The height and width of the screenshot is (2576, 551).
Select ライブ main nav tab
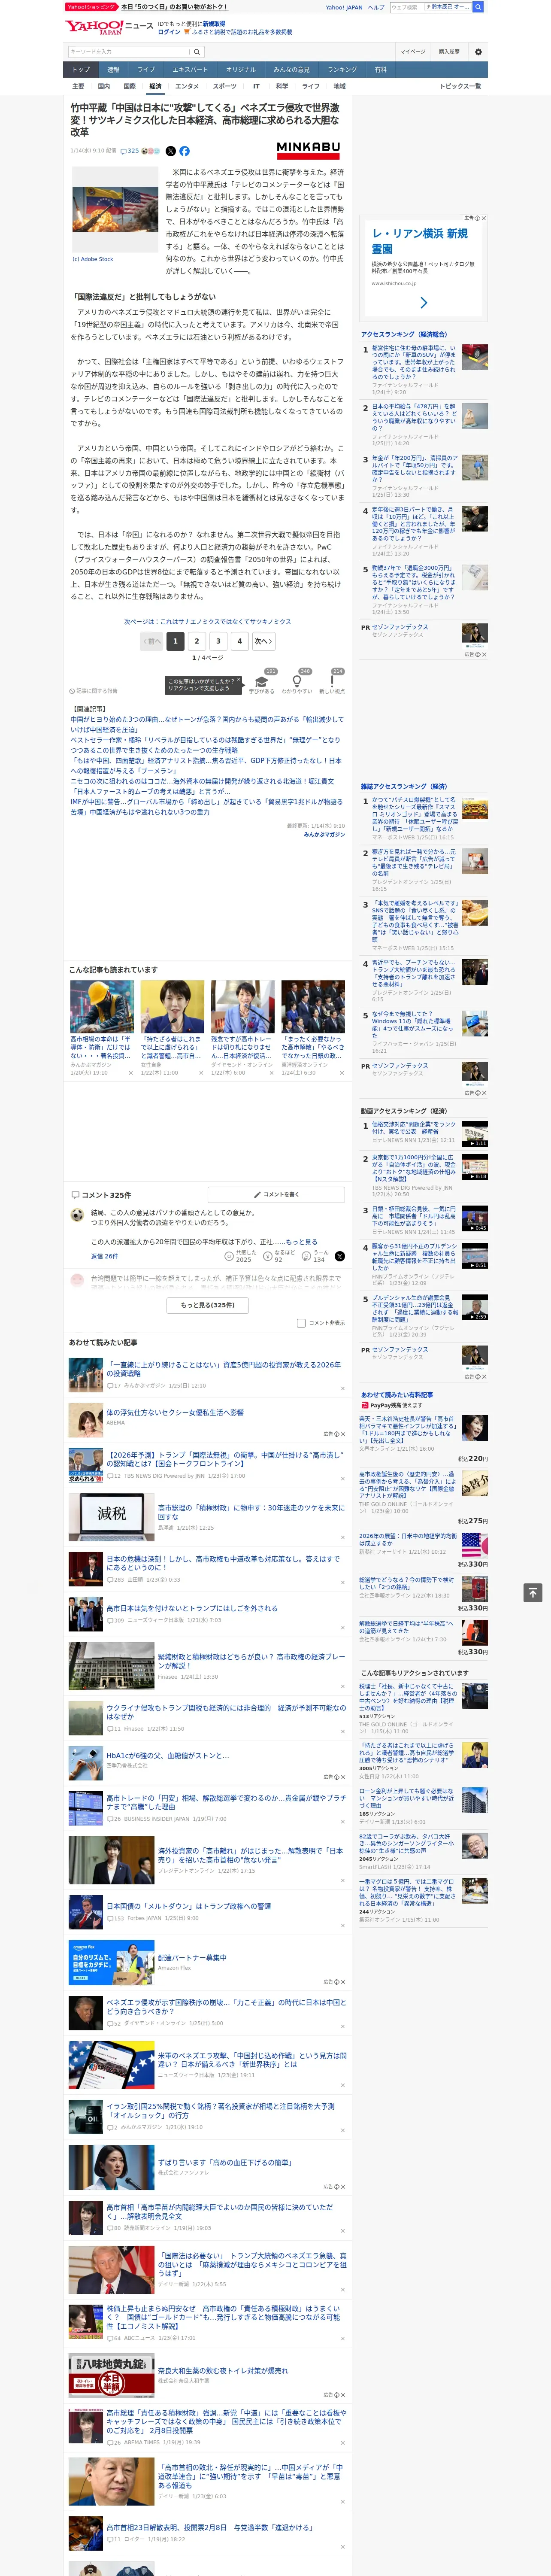pos(146,69)
